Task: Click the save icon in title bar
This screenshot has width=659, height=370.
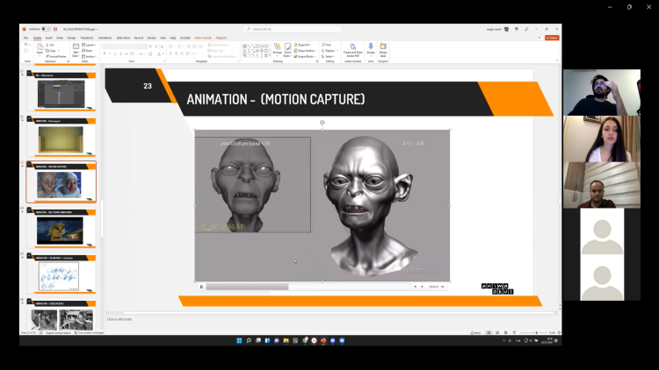Action: pyautogui.click(x=55, y=29)
